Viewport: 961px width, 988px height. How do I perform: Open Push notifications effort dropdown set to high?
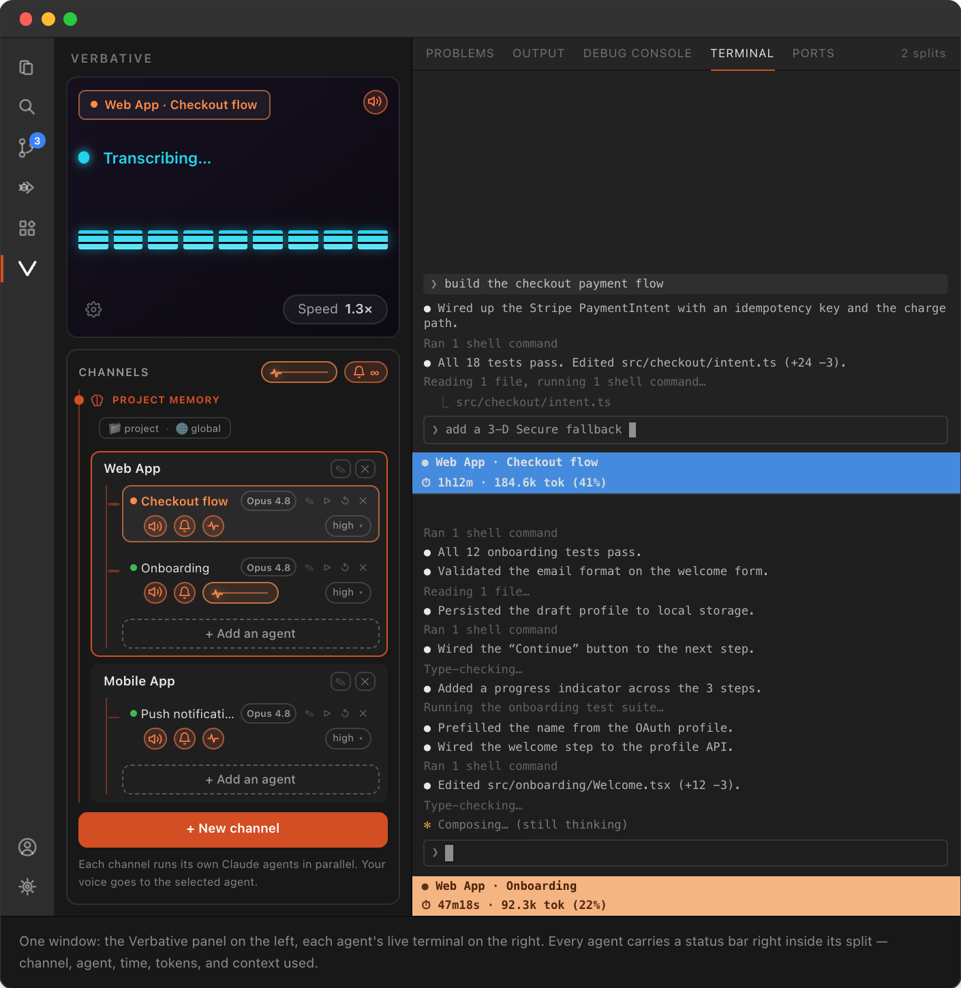pyautogui.click(x=348, y=739)
